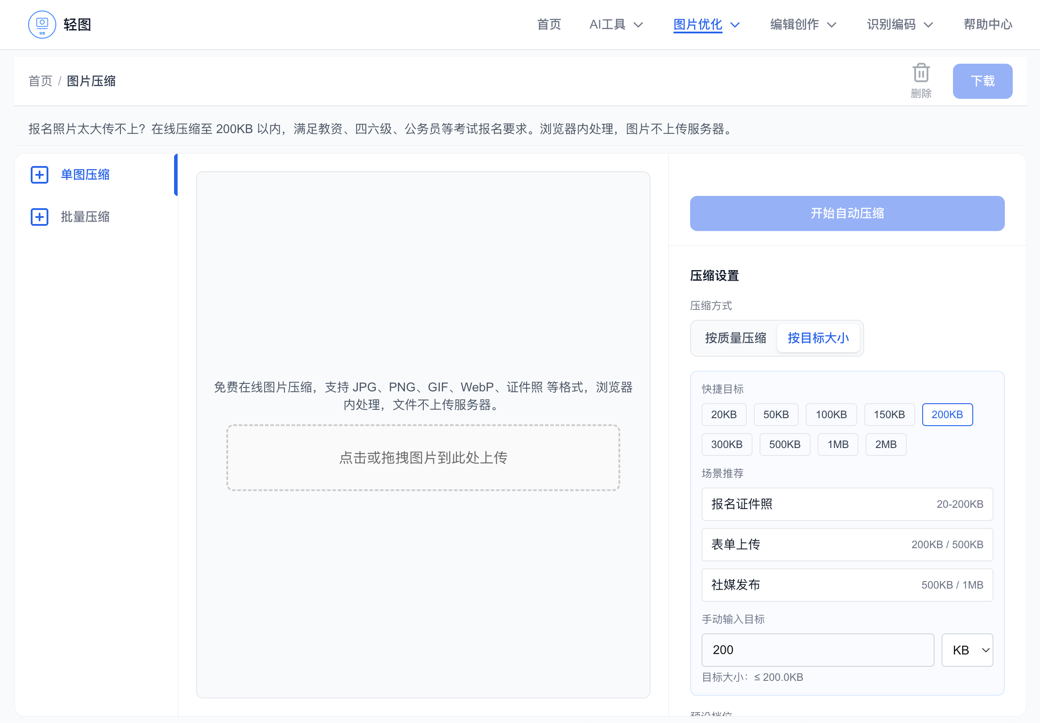The height and width of the screenshot is (723, 1040).
Task: Switch to the 批量压缩 tab
Action: point(85,217)
